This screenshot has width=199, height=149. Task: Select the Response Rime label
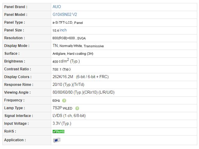(x=19, y=85)
